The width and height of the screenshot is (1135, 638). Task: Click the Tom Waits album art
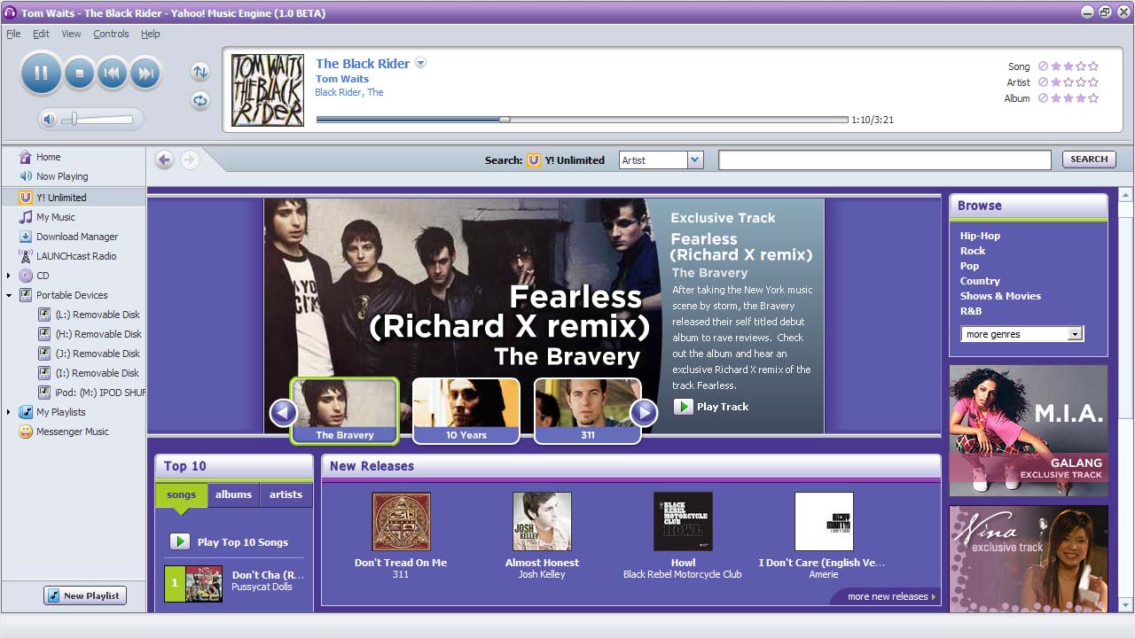(267, 90)
